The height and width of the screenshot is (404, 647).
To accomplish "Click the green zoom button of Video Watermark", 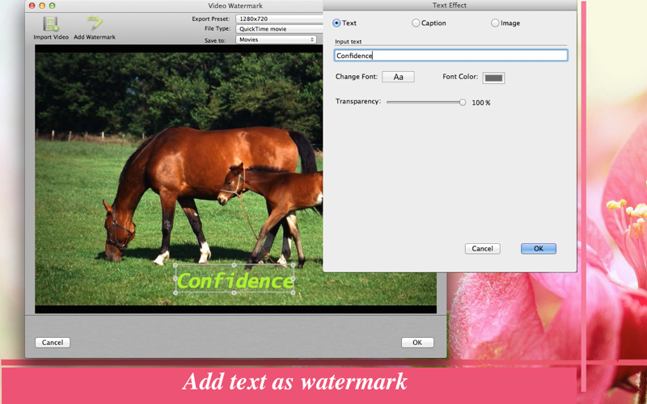I will pyautogui.click(x=52, y=6).
